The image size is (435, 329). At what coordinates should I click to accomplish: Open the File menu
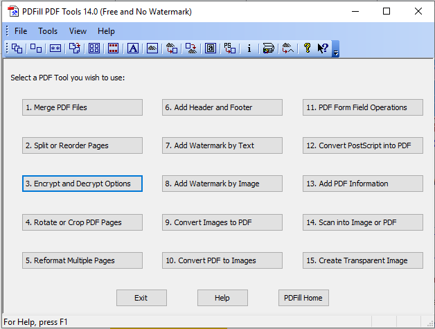tap(21, 31)
